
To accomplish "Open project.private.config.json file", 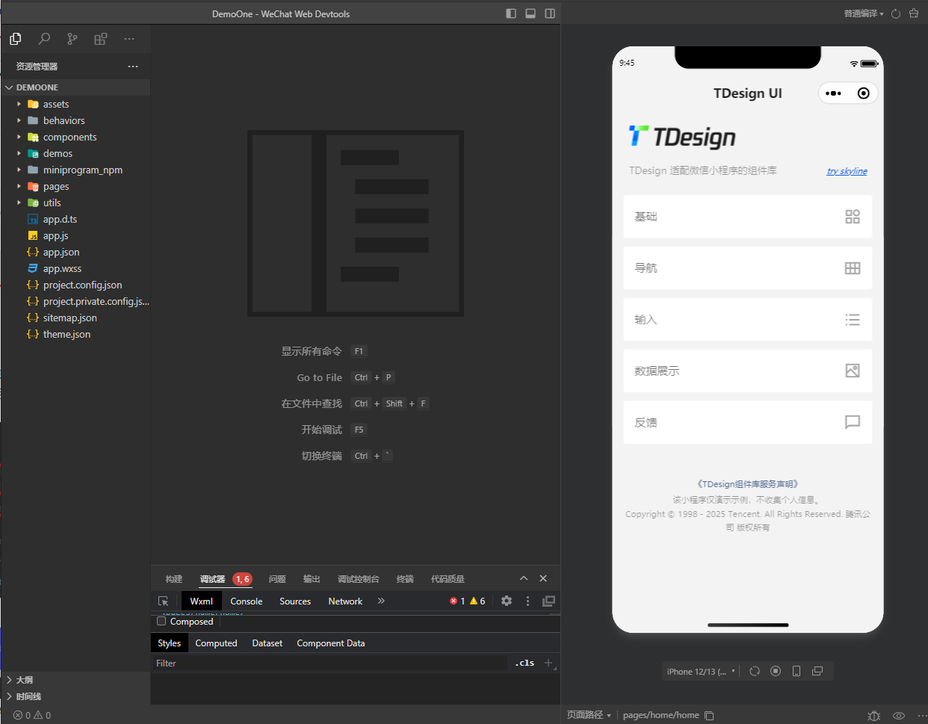I will pos(75,301).
